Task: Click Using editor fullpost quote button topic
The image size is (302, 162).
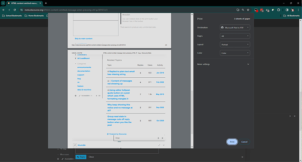Action: (119, 94)
